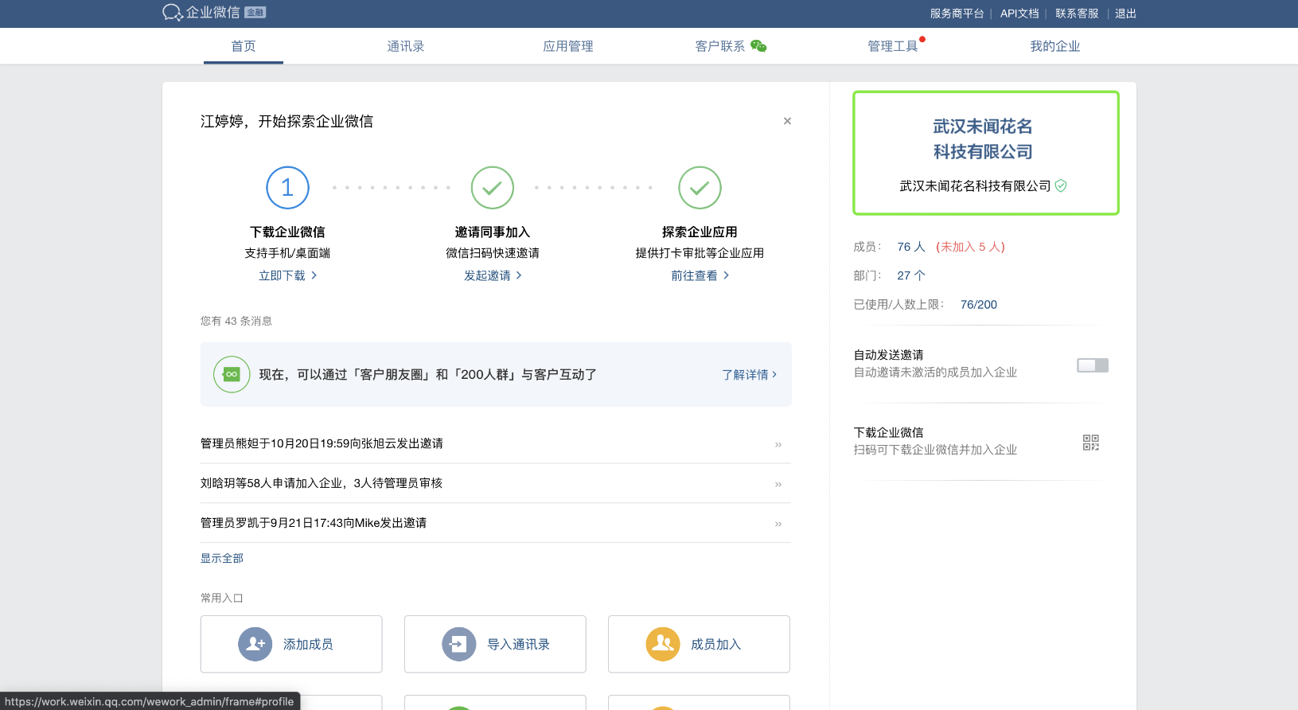The height and width of the screenshot is (710, 1298).
Task: Click the 发起邀请 link
Action: (x=493, y=275)
